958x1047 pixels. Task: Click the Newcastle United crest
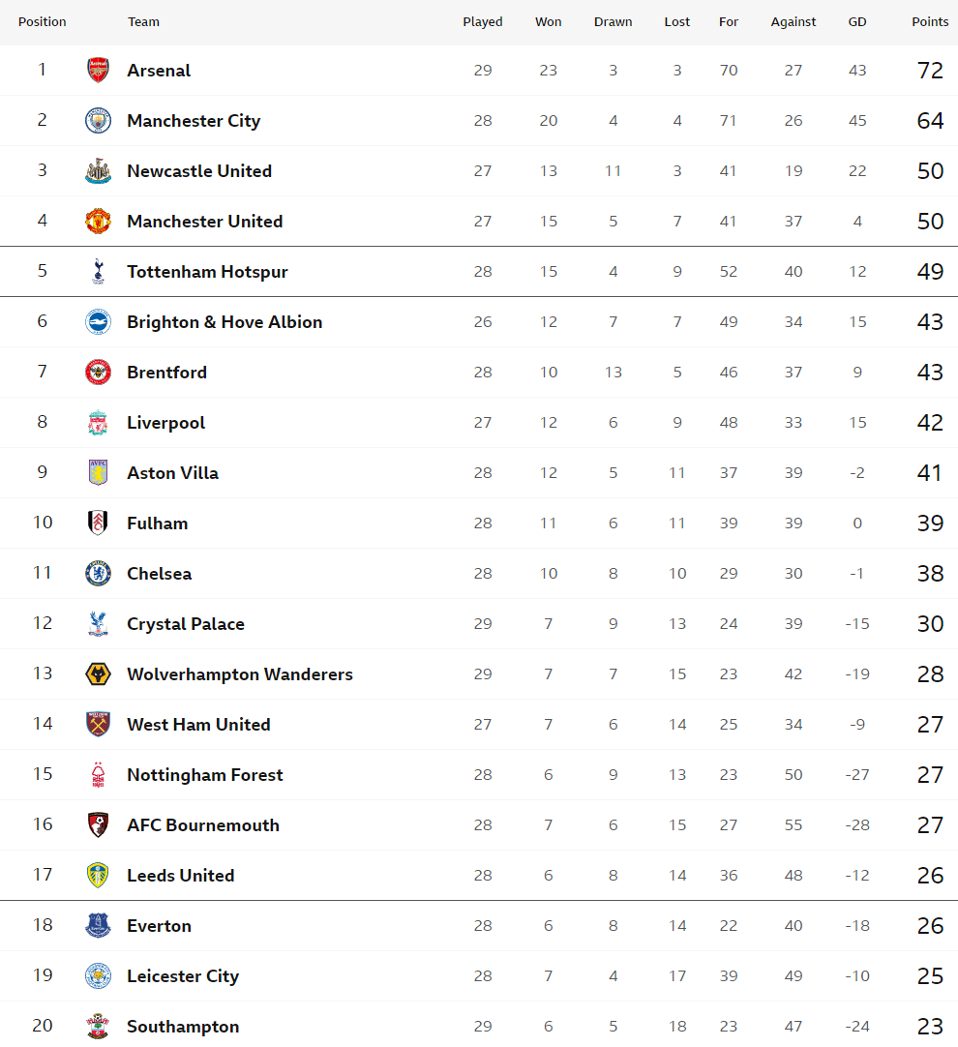coord(98,171)
